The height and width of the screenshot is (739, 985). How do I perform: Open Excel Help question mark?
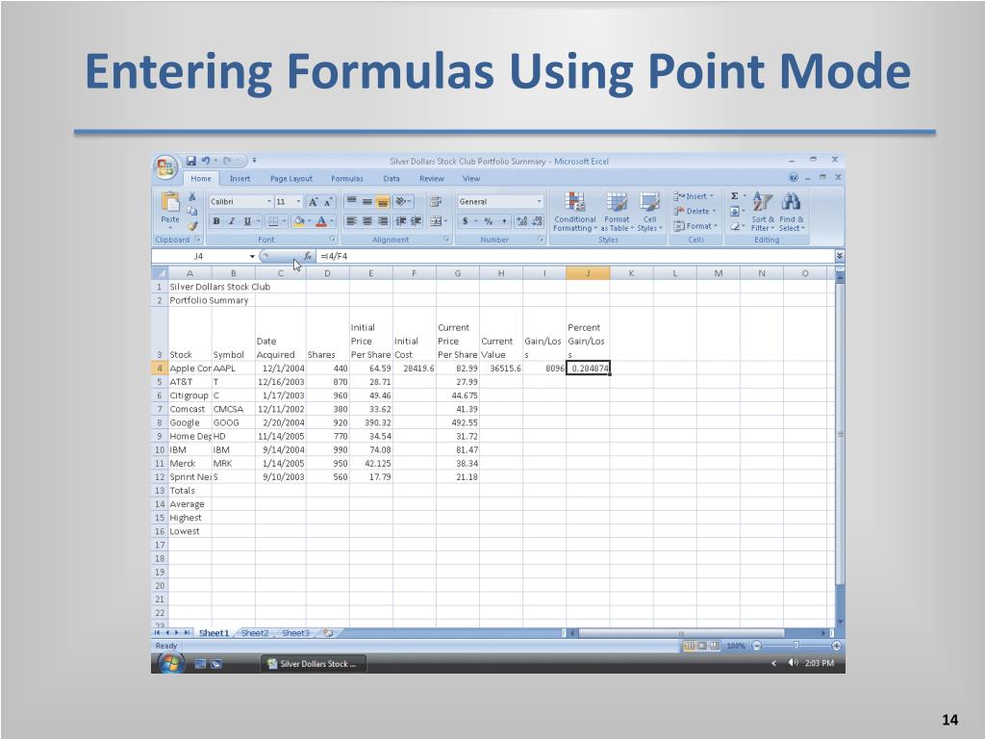pos(794,178)
